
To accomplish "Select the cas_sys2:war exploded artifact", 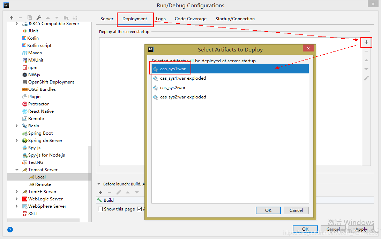I will click(230, 97).
